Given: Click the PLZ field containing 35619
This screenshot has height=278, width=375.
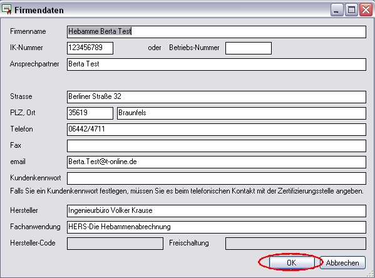Looking at the screenshot, I should coord(90,113).
